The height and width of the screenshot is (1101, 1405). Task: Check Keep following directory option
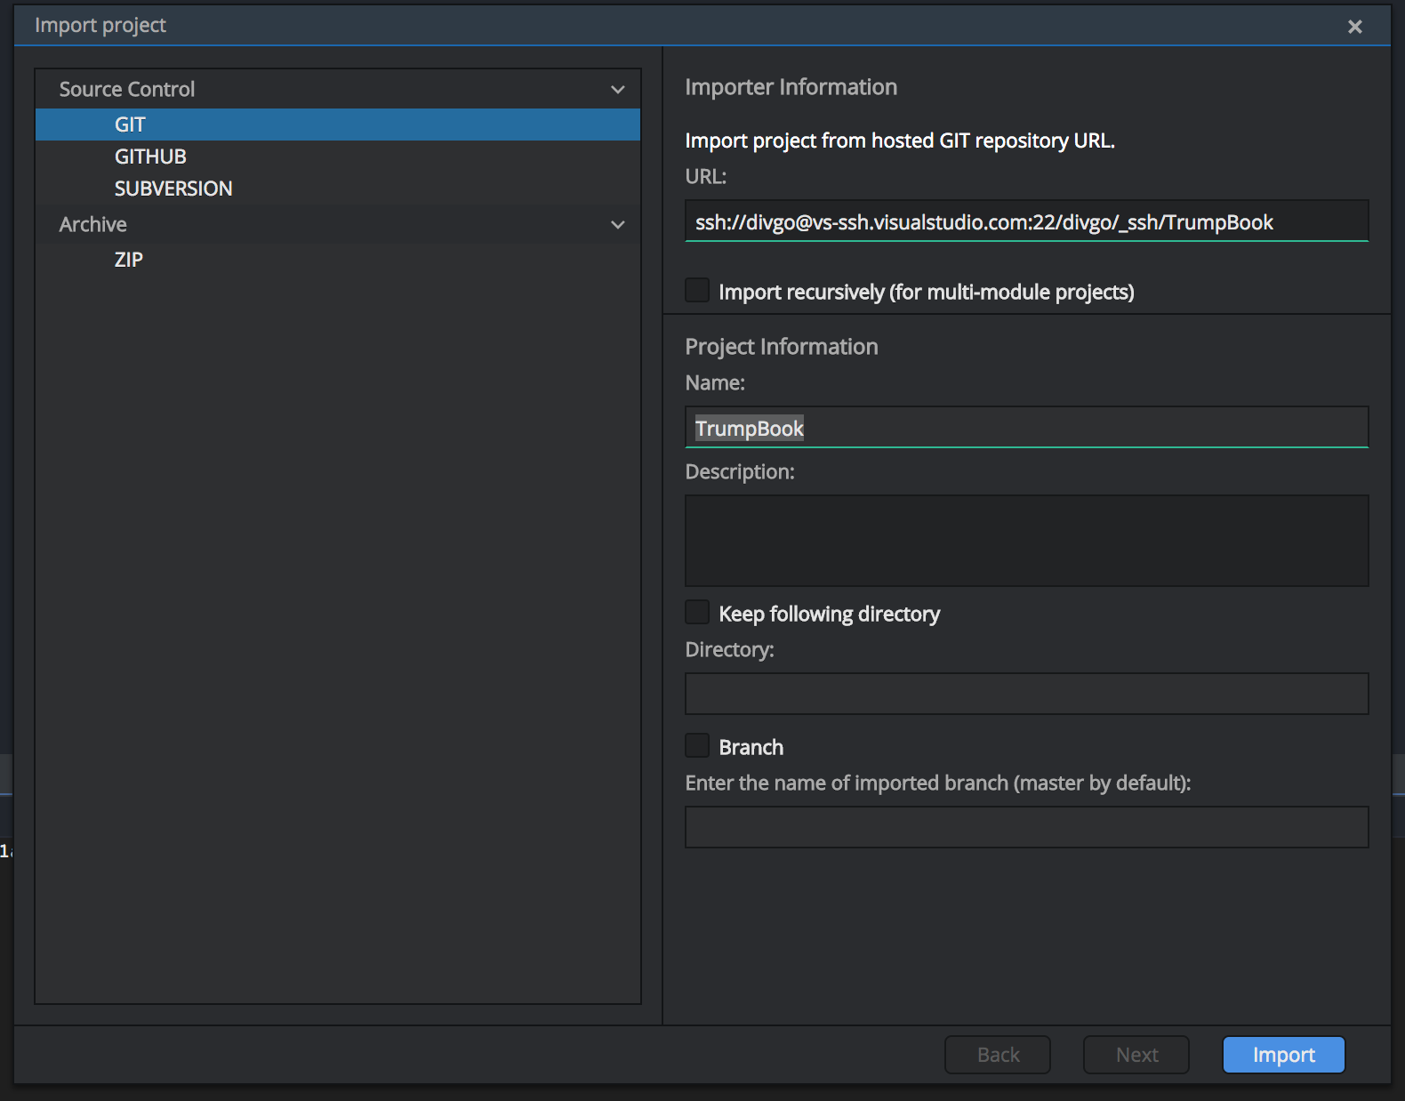coord(697,613)
